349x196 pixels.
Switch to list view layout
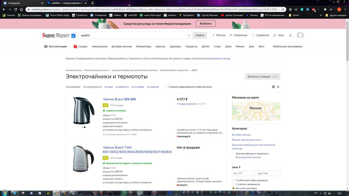[x=273, y=87]
